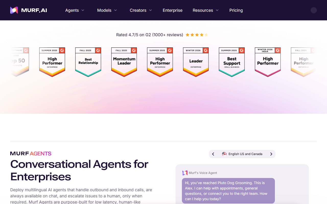The width and height of the screenshot is (327, 204).
Task: Click the Murf's Voice Agent label
Action: tap(203, 173)
